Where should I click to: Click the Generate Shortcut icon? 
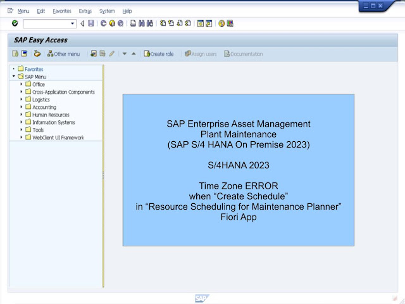(209, 24)
